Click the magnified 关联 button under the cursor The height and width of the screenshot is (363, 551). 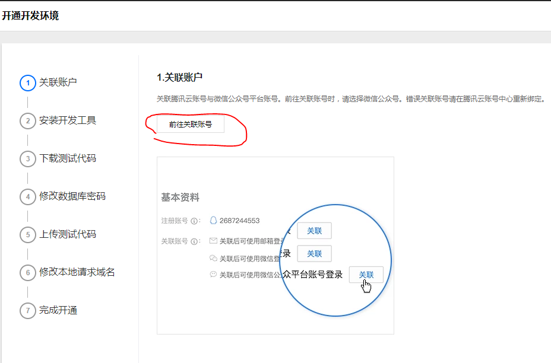[366, 274]
